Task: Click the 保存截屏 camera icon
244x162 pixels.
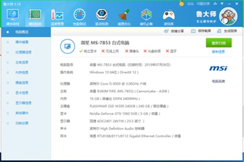Action: pos(193,31)
